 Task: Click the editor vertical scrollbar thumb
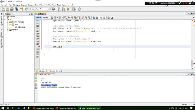pos(192,63)
